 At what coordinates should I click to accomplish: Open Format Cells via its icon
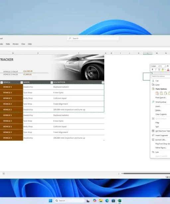coord(153,140)
